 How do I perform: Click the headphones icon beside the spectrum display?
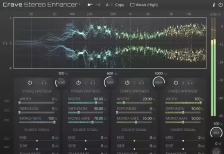click(5, 43)
